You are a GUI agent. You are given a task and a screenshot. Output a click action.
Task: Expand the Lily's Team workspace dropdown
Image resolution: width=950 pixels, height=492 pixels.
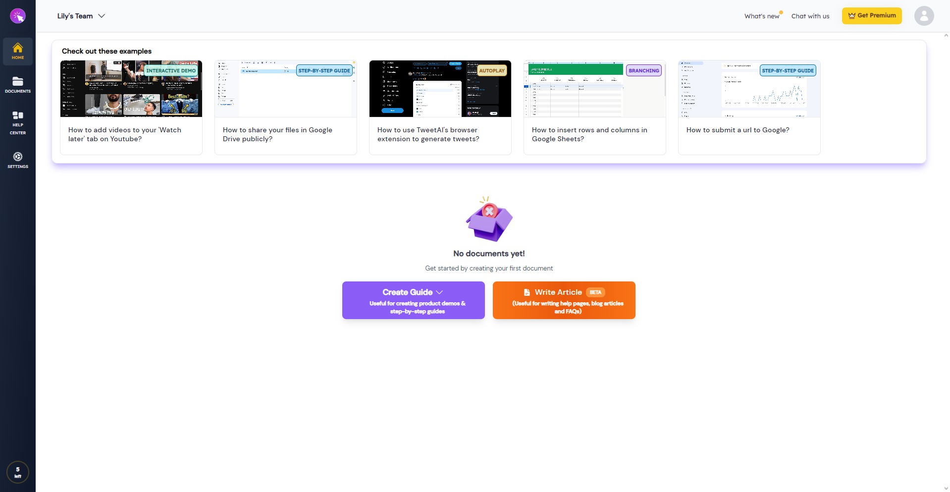pos(81,16)
